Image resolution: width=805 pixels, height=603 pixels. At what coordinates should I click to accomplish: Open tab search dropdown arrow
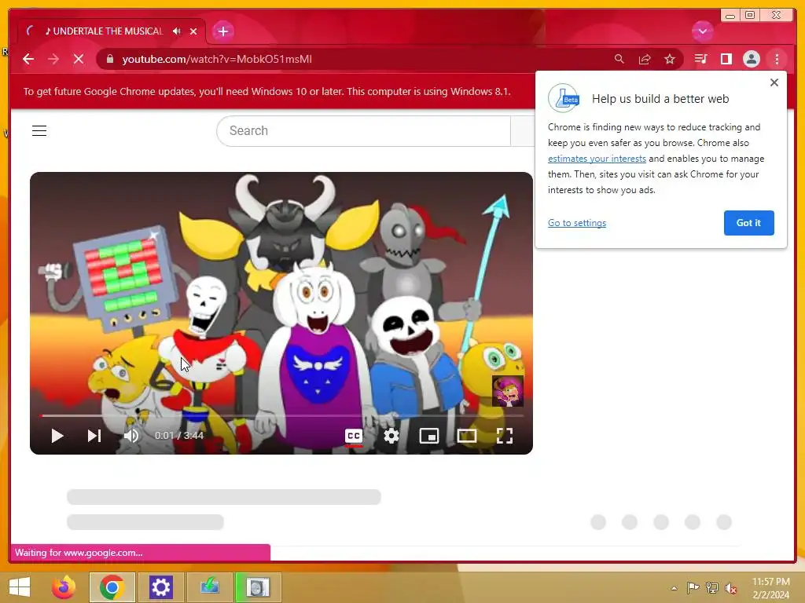point(702,31)
